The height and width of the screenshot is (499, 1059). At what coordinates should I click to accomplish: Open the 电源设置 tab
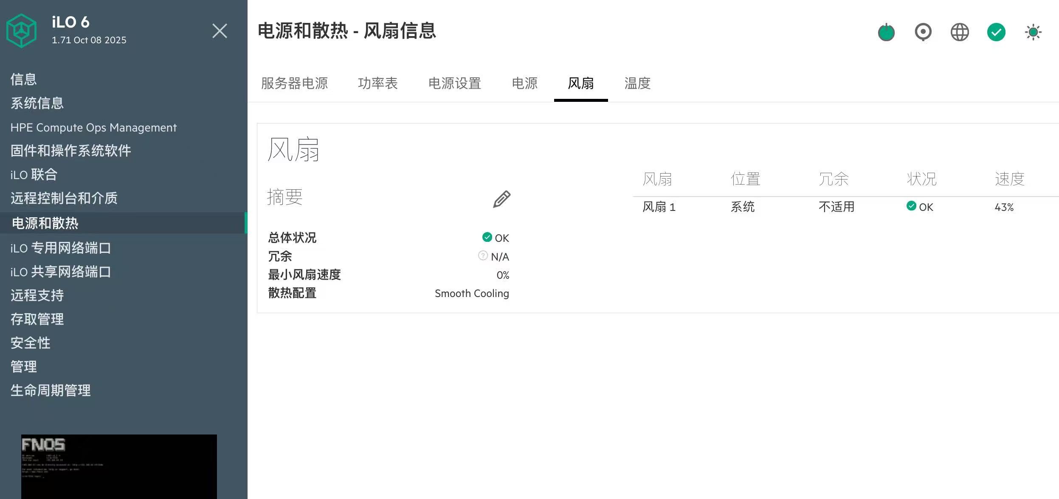[x=454, y=83]
